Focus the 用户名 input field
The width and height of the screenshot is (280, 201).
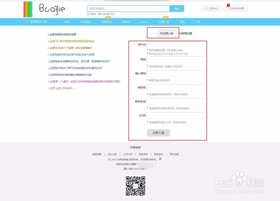[175, 44]
